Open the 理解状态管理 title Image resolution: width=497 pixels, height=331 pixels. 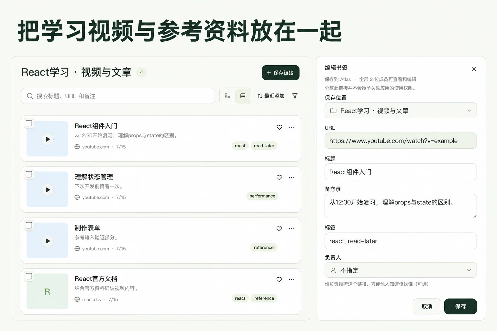[x=94, y=177]
